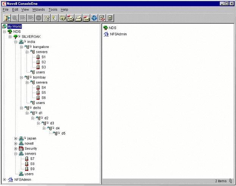Collapse the d3 node
The width and height of the screenshot is (236, 186).
click(x=38, y=123)
